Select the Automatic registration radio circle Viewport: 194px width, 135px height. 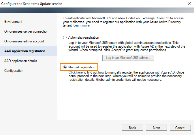pyautogui.click(x=65, y=37)
